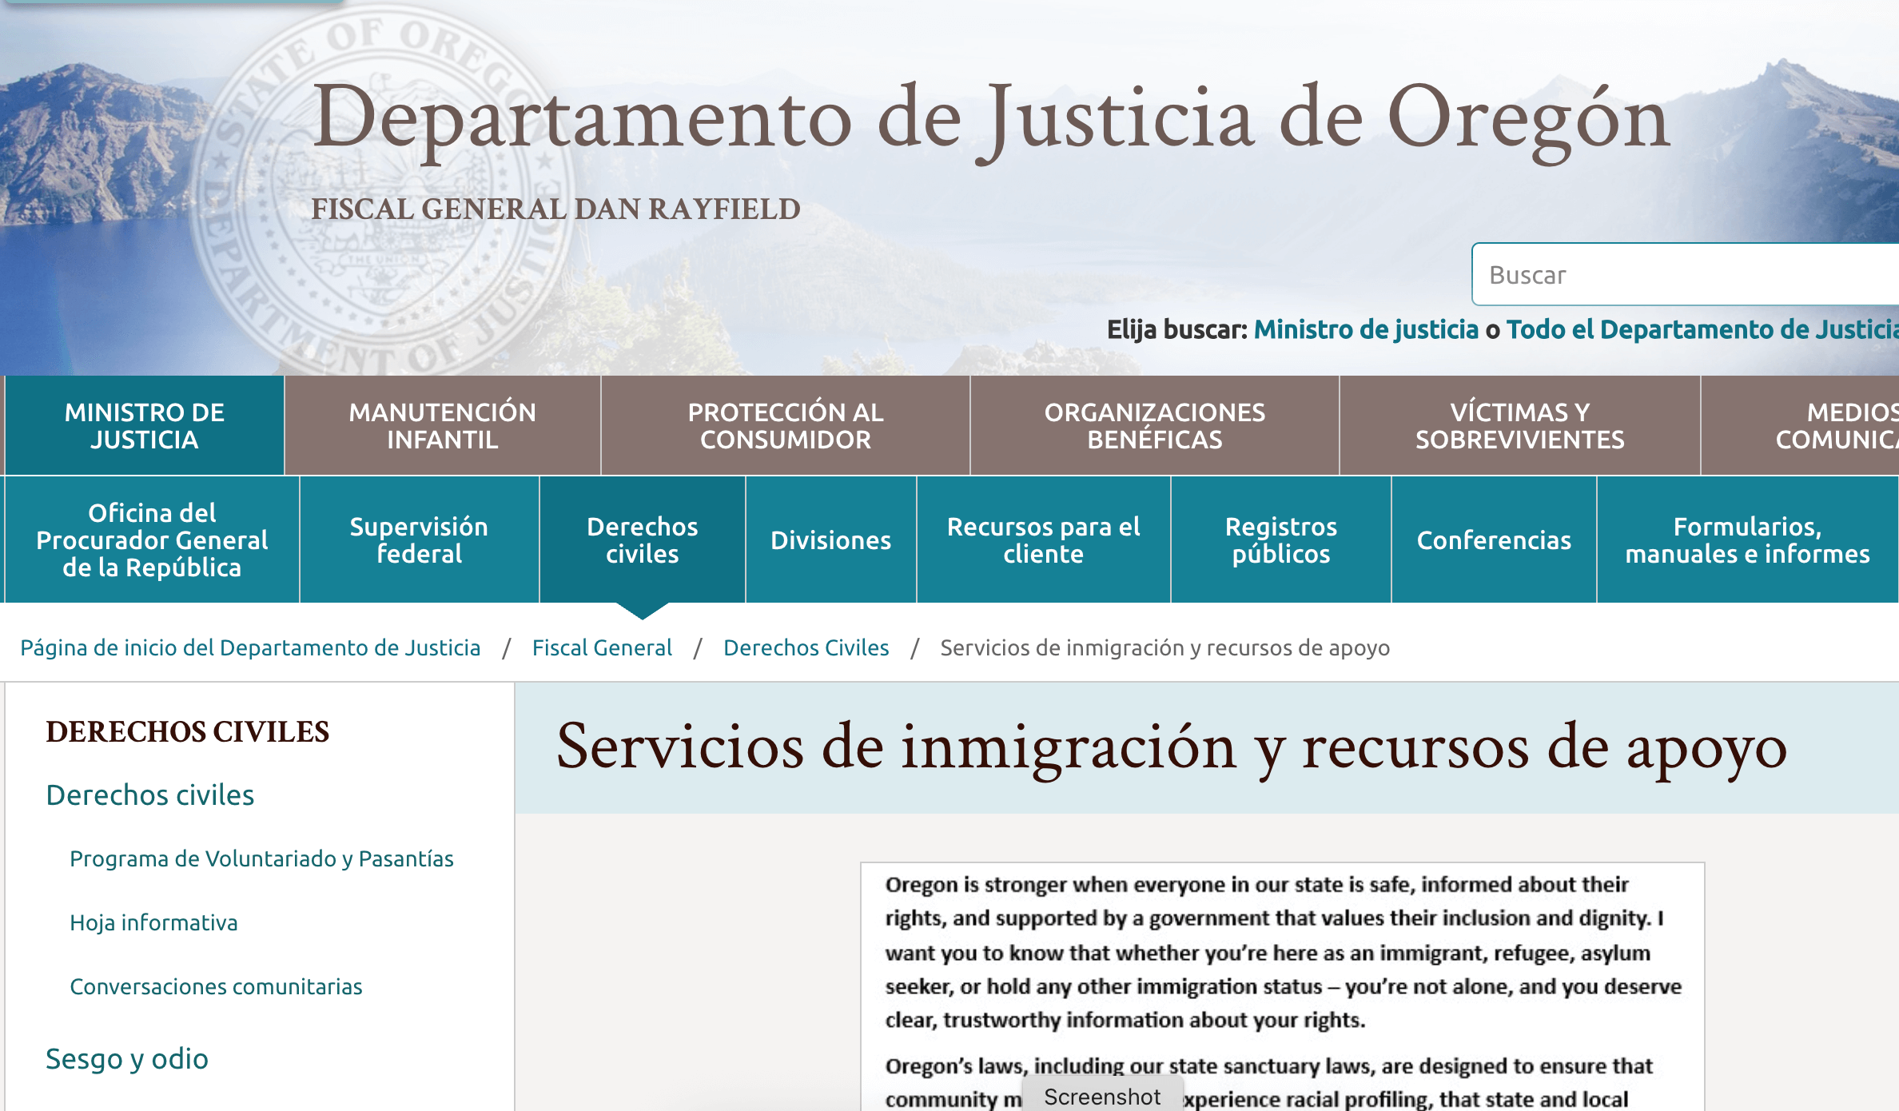This screenshot has height=1111, width=1899.
Task: Open the Manutención Infantil tab
Action: (442, 425)
